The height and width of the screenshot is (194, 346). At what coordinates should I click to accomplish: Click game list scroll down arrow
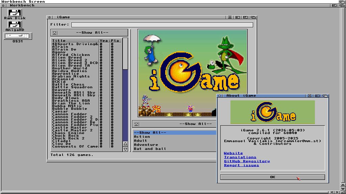[x=125, y=149]
